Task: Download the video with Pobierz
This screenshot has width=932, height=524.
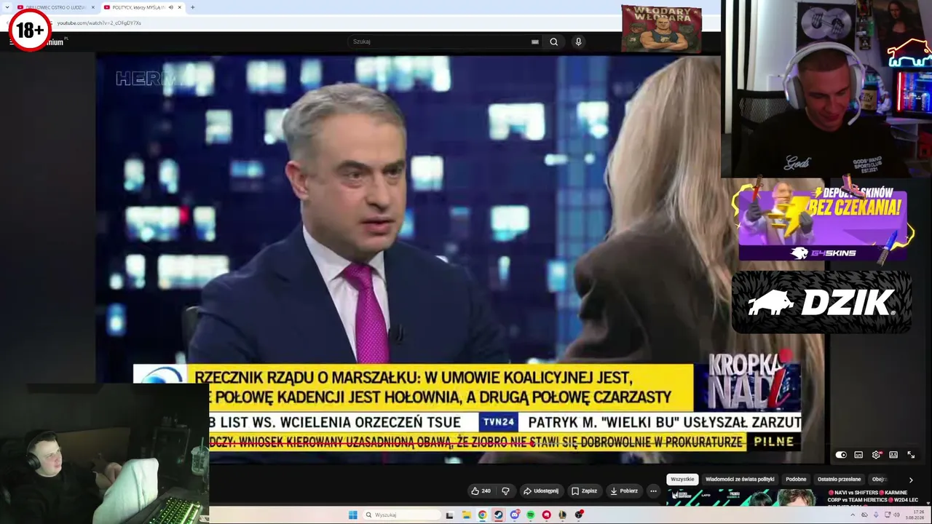Action: [624, 491]
